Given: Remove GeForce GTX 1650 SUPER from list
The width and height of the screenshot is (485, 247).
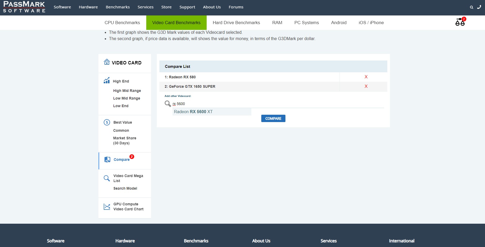Looking at the screenshot, I should coord(366,86).
